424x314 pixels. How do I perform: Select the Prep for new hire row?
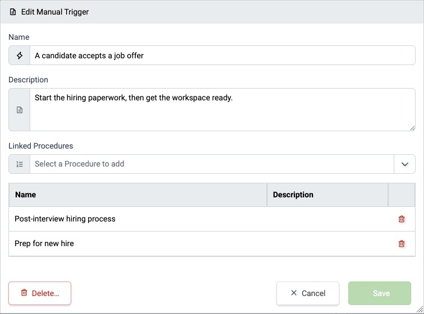212,244
